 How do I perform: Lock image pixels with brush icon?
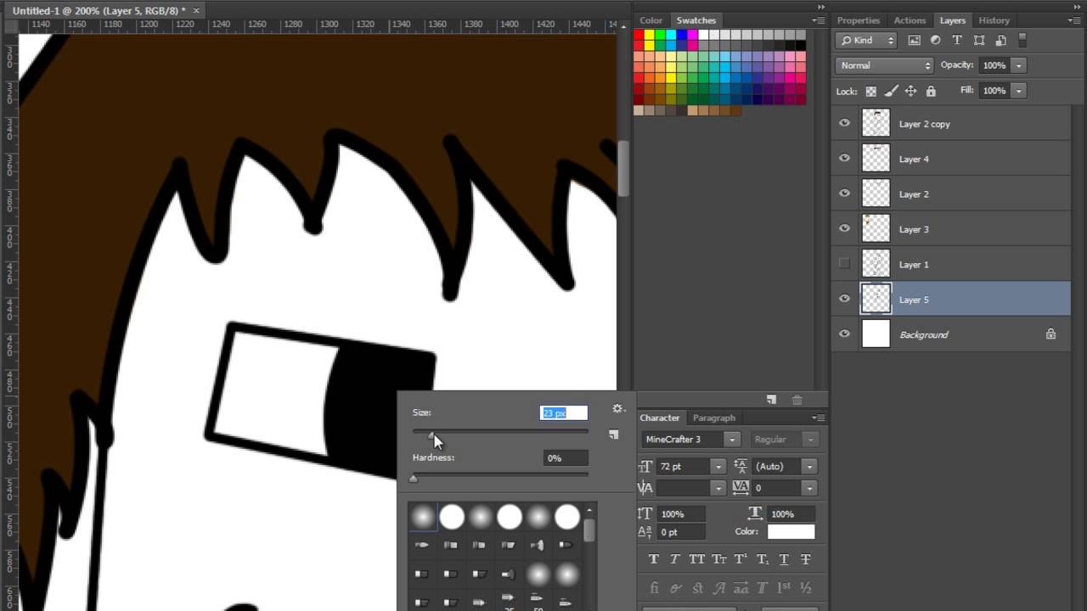pyautogui.click(x=891, y=91)
